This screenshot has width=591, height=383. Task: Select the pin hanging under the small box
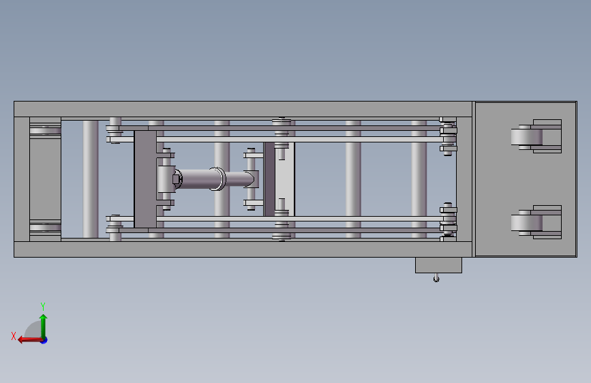click(436, 278)
